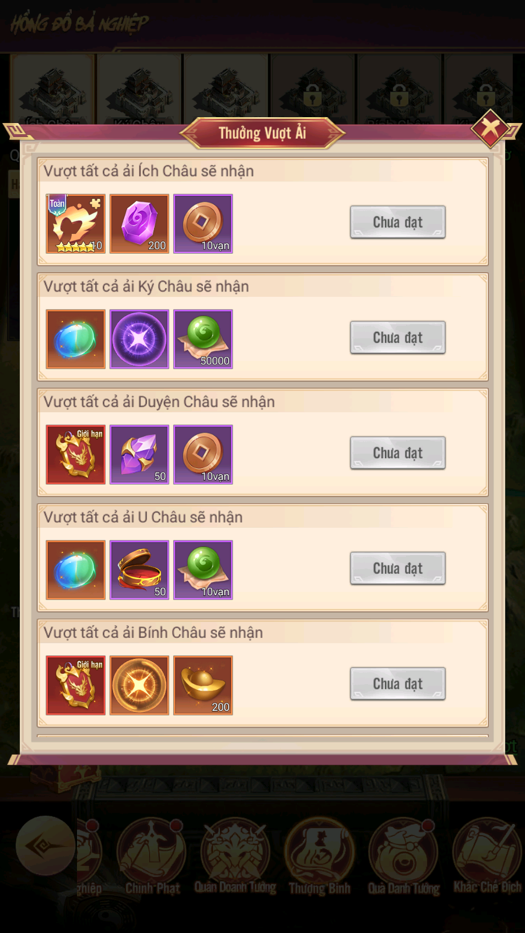Select the purple gem 200 reward

[x=139, y=223]
